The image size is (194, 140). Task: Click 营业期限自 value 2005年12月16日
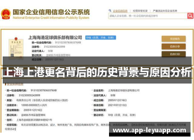(33, 110)
